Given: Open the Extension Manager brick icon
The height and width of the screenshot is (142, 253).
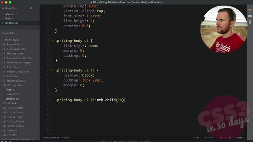Looking at the screenshot, I should pos(250,16).
